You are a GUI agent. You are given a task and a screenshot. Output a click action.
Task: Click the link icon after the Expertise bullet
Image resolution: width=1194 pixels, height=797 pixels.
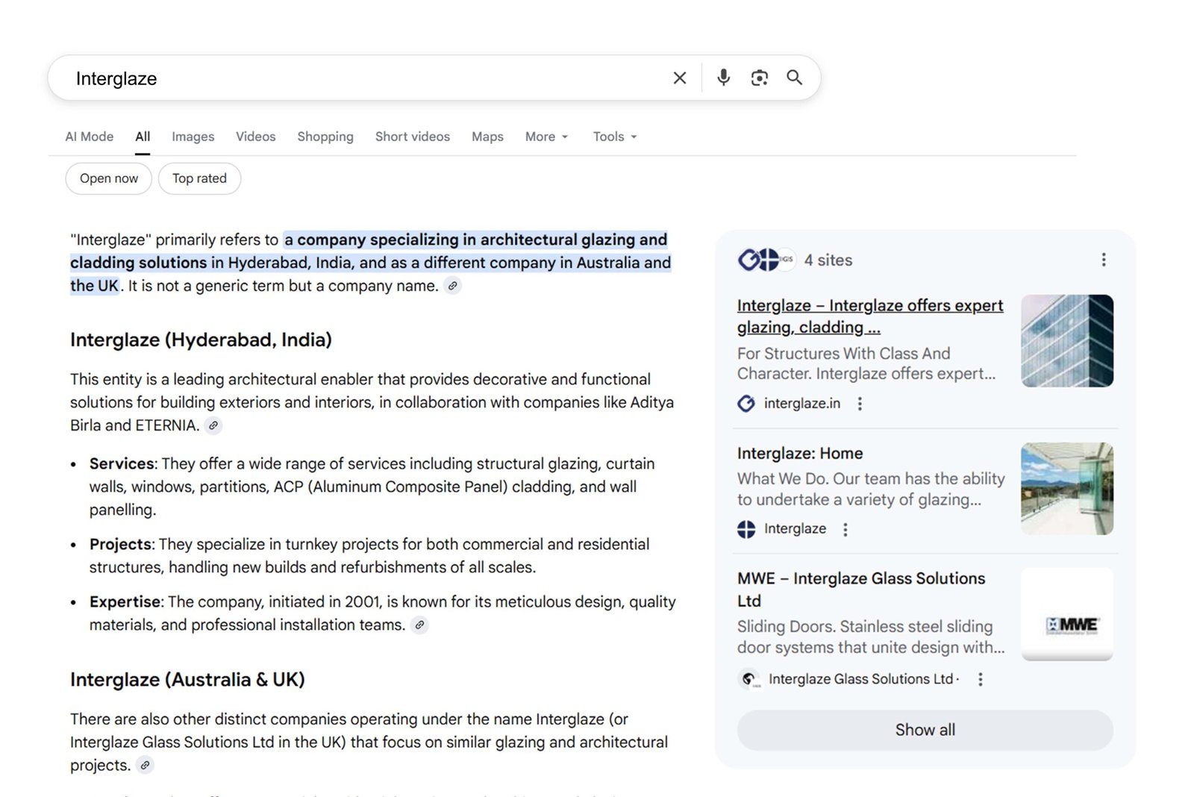click(419, 625)
